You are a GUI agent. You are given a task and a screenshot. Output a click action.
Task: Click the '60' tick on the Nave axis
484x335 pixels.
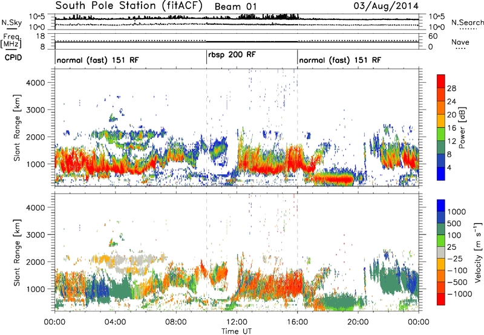tap(433, 36)
